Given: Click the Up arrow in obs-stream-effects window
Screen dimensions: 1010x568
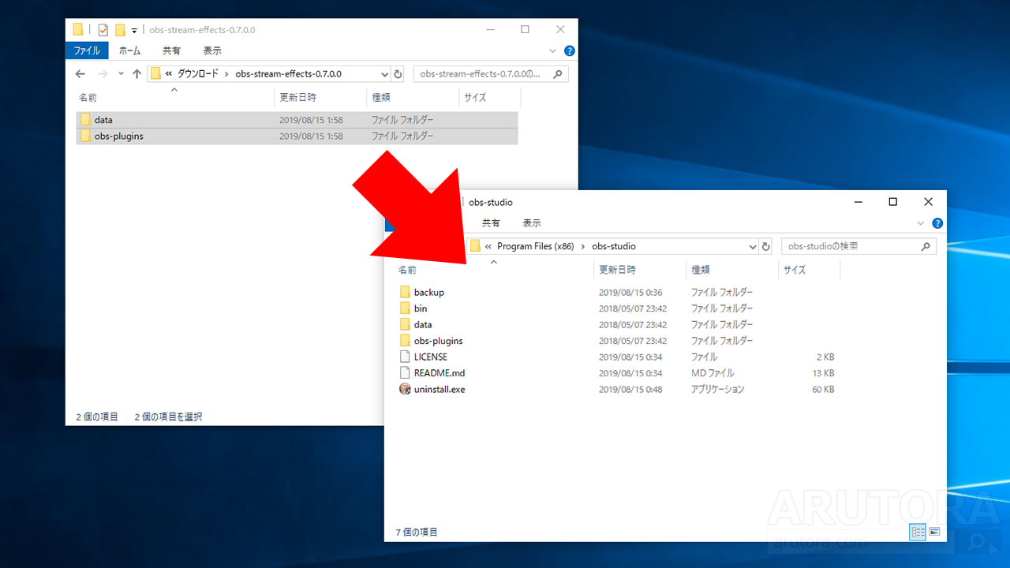Looking at the screenshot, I should pyautogui.click(x=137, y=74).
